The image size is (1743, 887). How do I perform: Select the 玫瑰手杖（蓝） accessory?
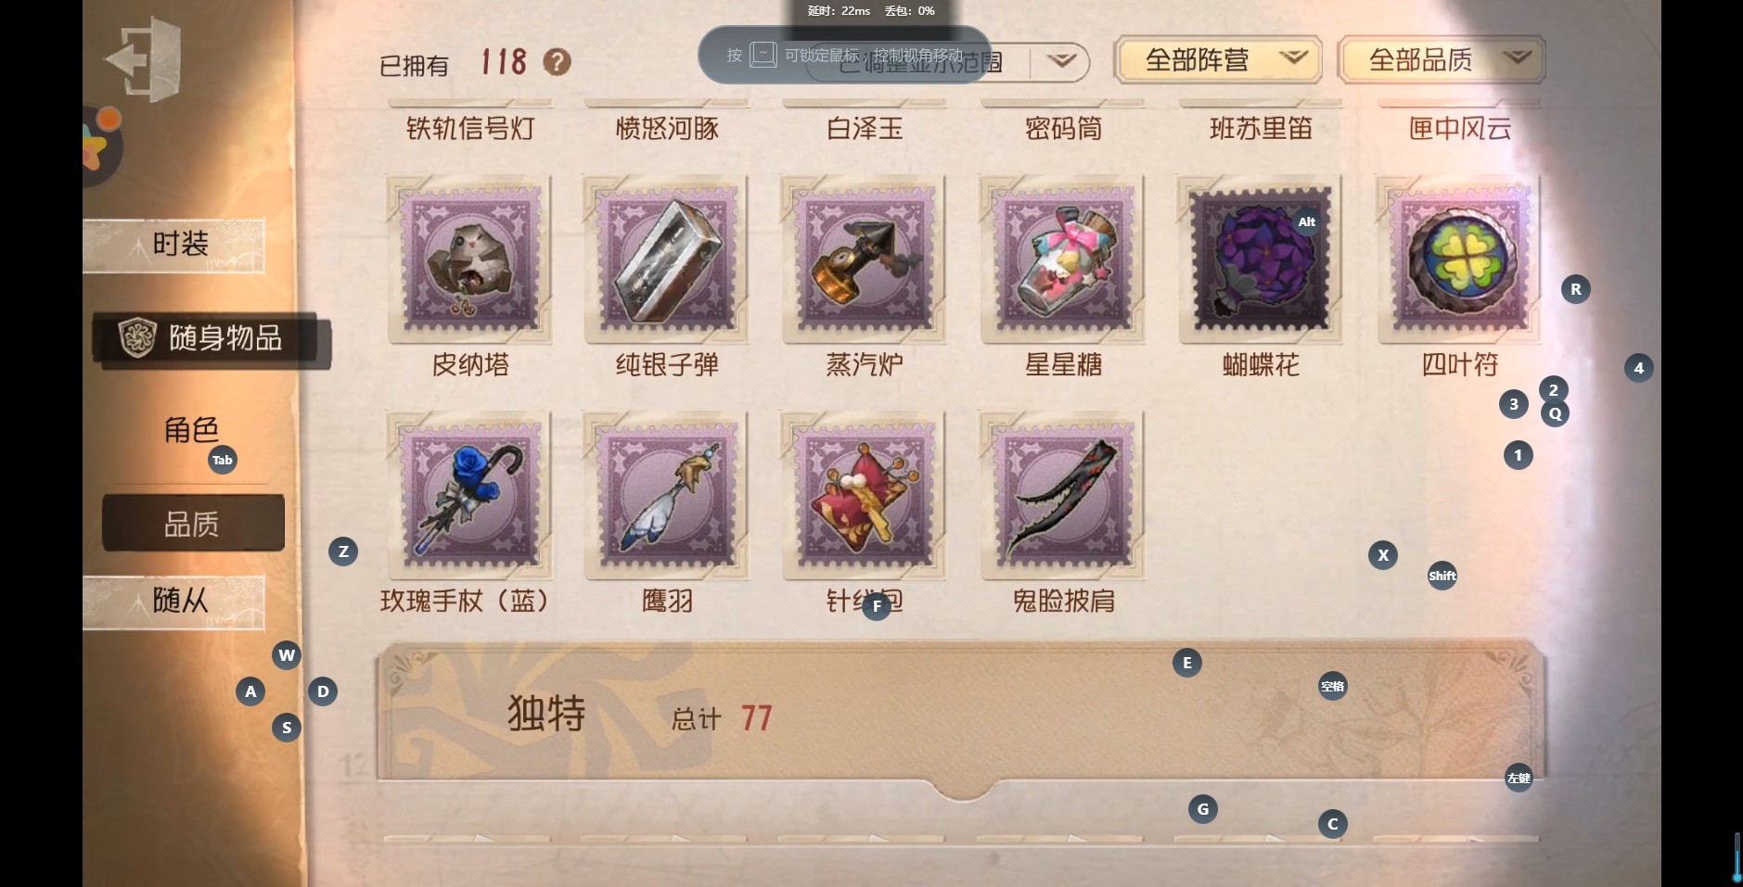(x=470, y=496)
